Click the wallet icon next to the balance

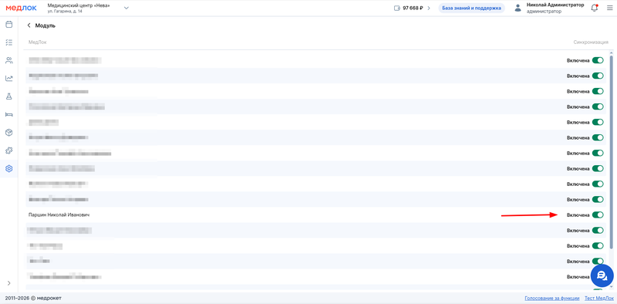point(396,8)
